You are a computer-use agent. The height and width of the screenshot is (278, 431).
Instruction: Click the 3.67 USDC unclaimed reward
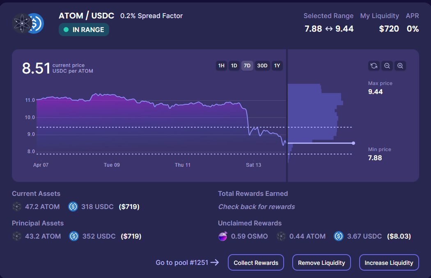pyautogui.click(x=364, y=236)
